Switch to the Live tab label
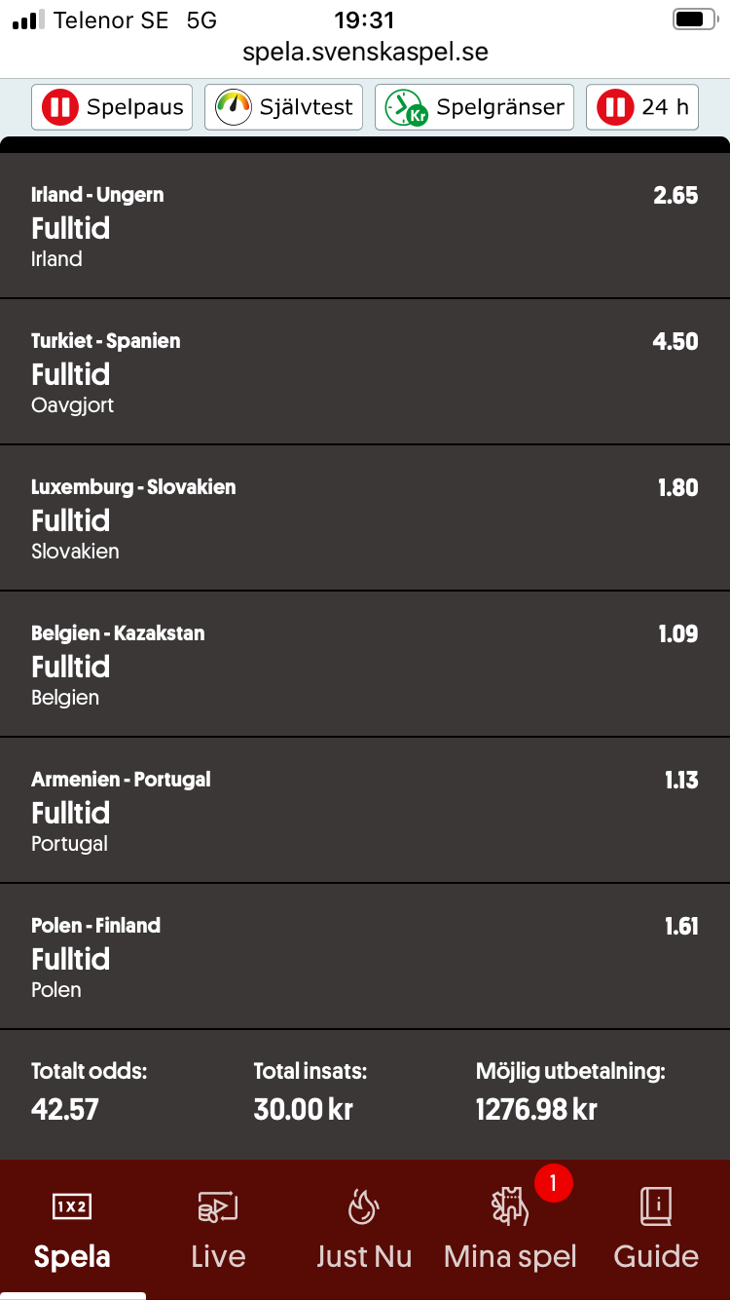The width and height of the screenshot is (730, 1300). coord(218,1256)
